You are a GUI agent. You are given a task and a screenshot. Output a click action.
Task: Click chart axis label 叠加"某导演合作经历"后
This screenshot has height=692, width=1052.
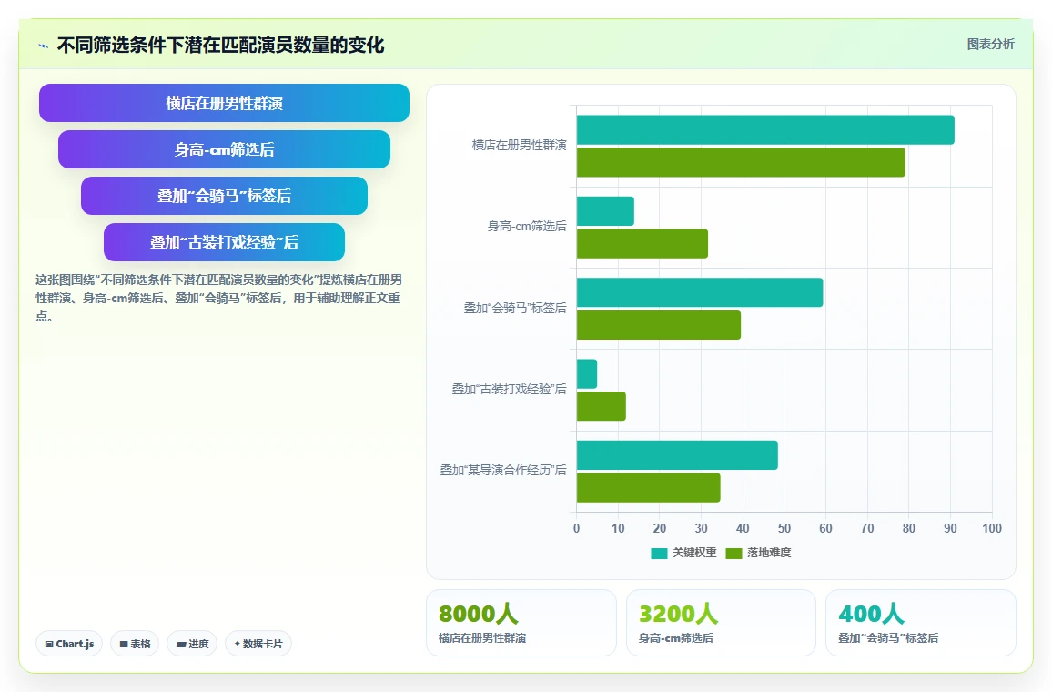(x=503, y=471)
